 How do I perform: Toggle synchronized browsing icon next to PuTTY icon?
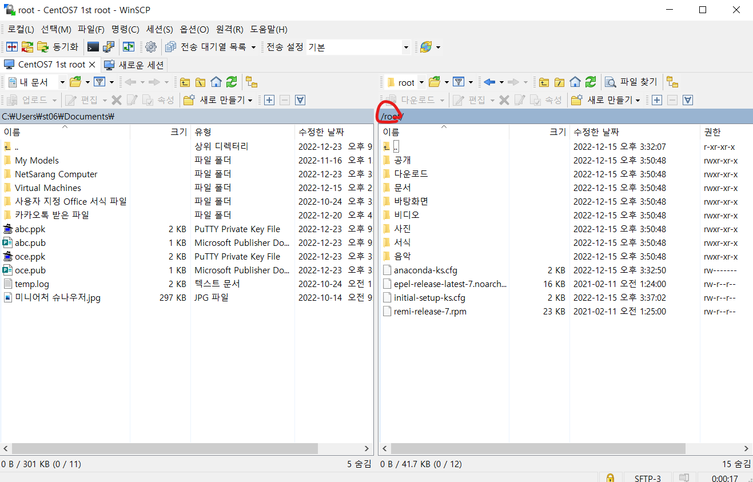coord(129,47)
